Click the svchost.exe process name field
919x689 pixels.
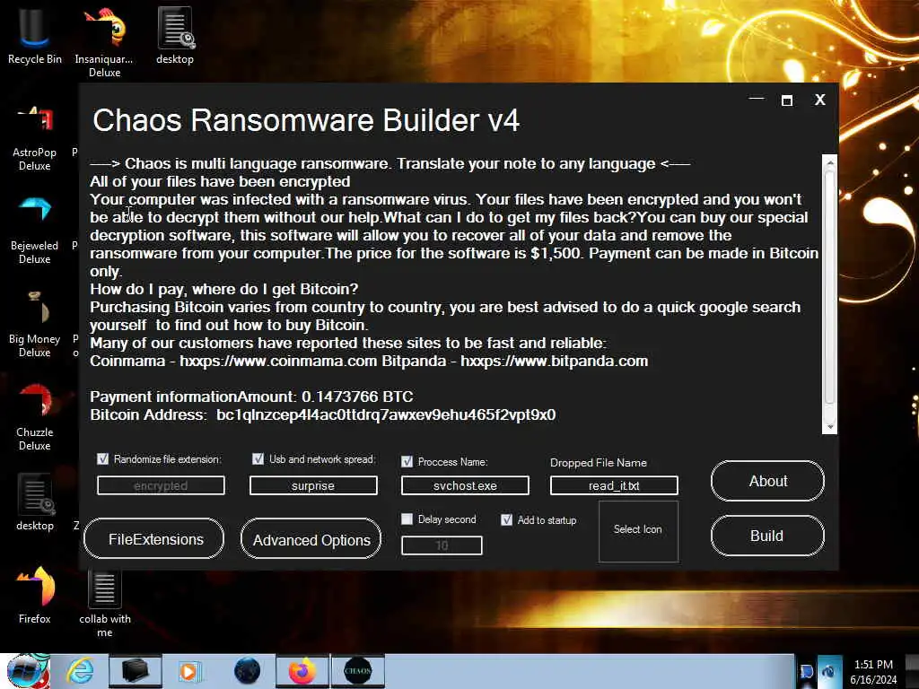465,485
